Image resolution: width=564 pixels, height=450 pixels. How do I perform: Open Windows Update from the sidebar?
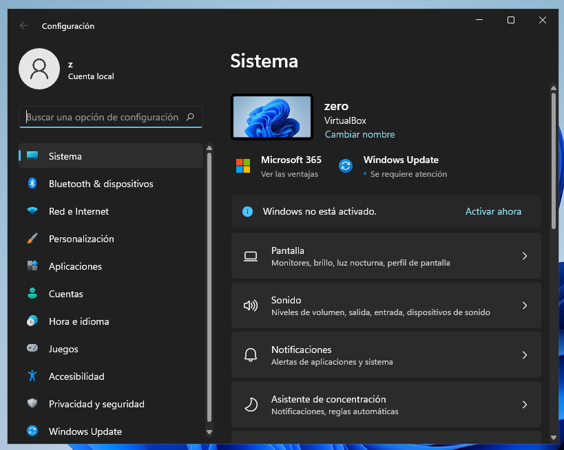point(111,431)
